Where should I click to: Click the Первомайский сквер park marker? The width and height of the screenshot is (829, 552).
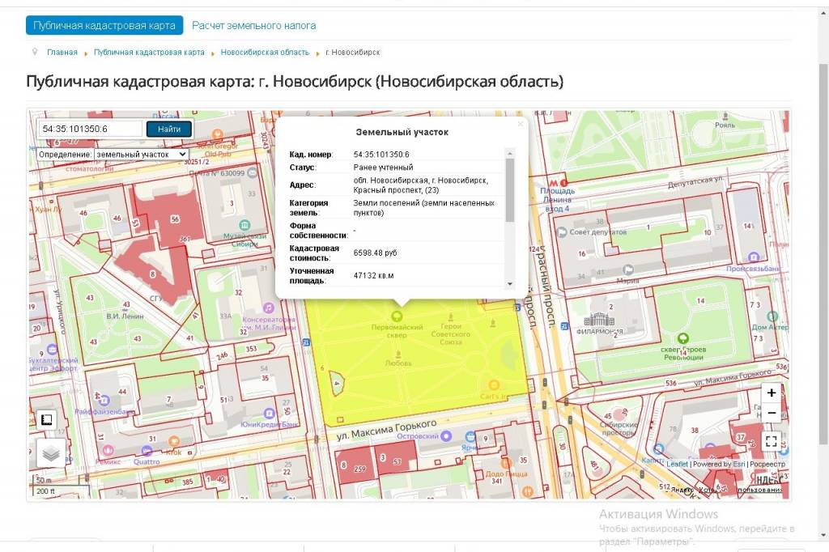coord(397,316)
